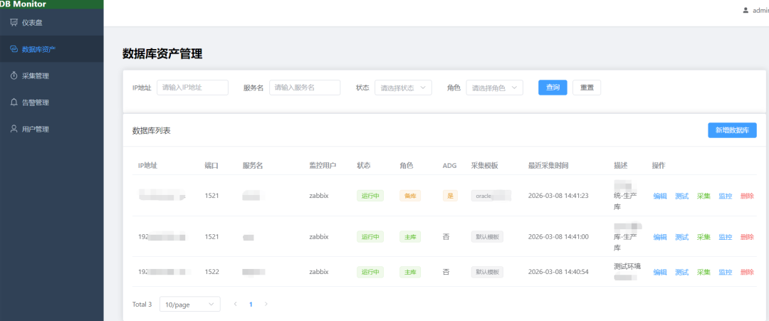This screenshot has width=769, height=321.
Task: Click the 数据库资产管理 page title
Action: click(x=162, y=54)
